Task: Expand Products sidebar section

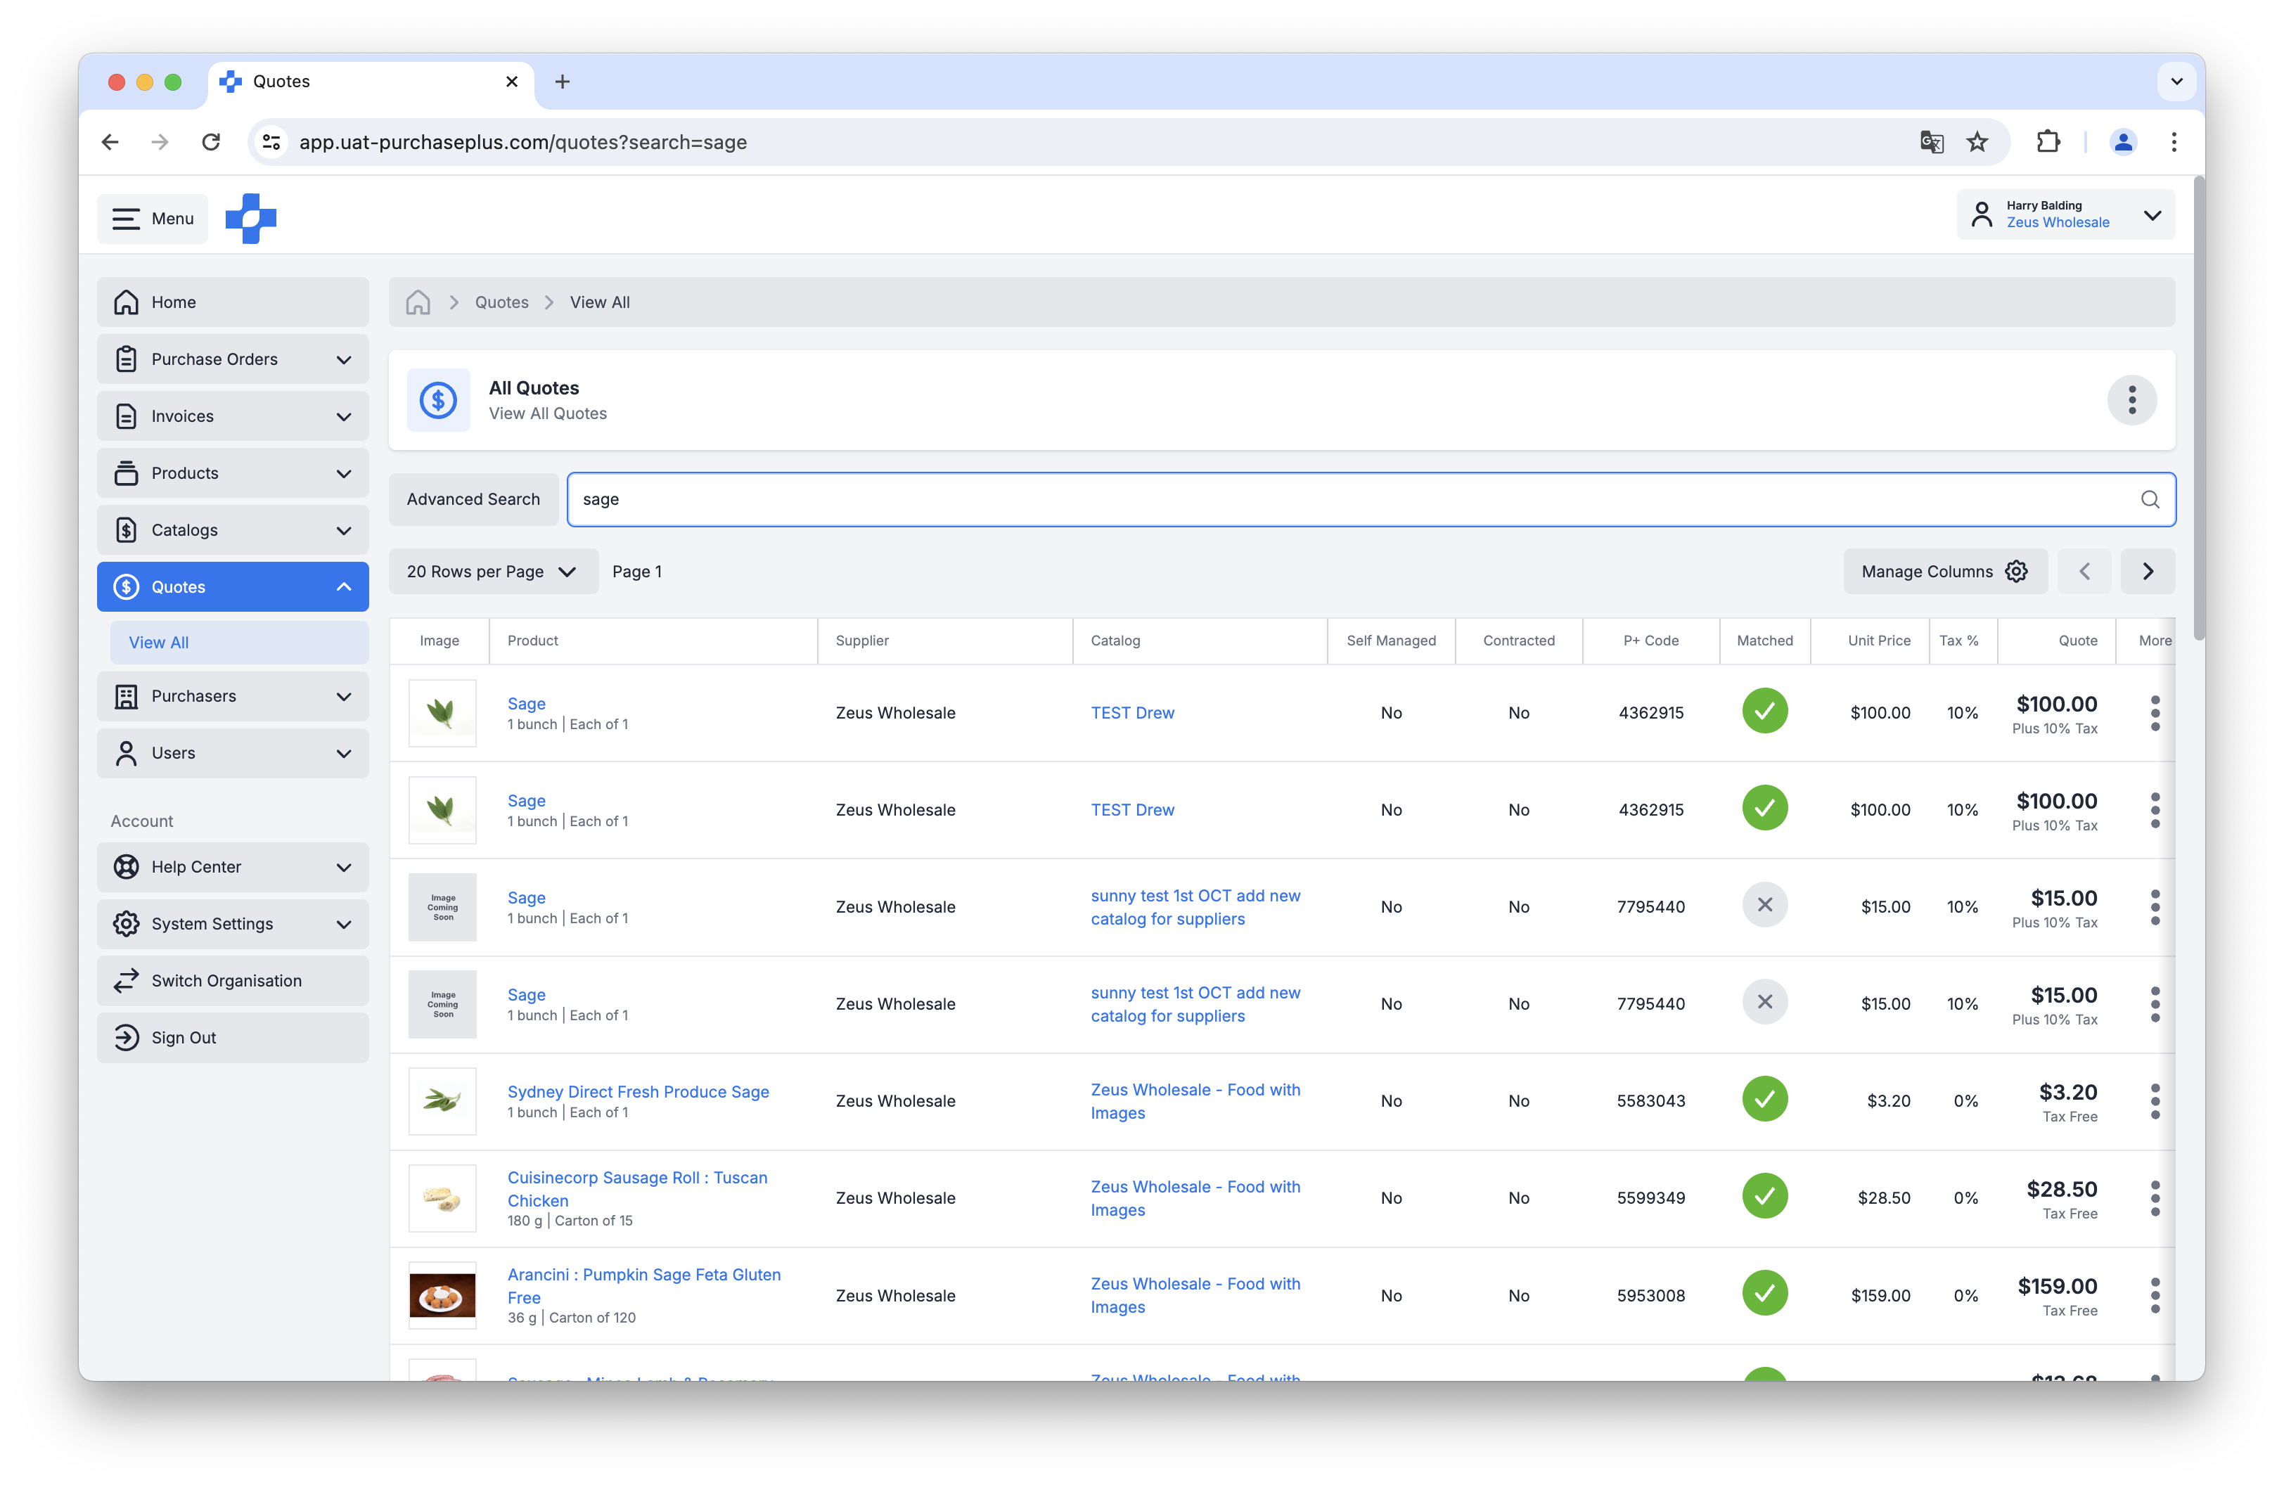Action: 232,474
